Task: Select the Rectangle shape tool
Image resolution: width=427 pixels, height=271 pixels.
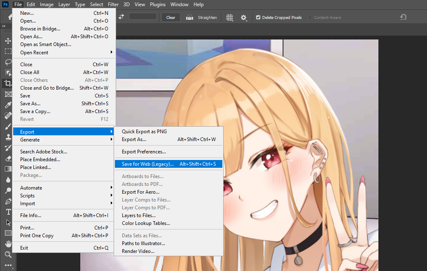Action: click(8, 233)
